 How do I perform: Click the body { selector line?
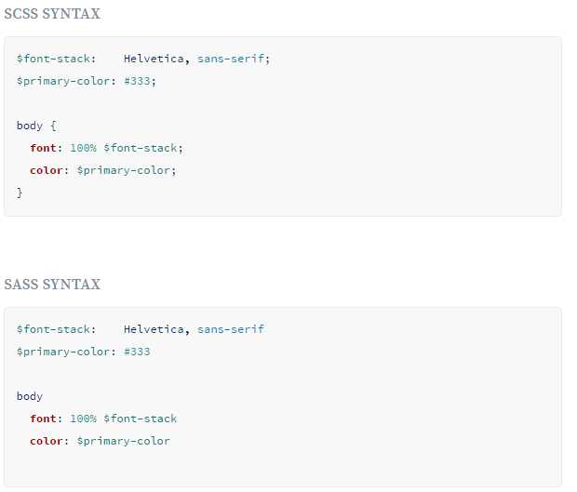pyautogui.click(x=36, y=126)
